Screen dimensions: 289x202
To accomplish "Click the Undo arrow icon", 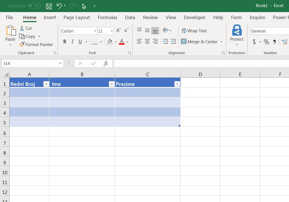I will (x=59, y=6).
